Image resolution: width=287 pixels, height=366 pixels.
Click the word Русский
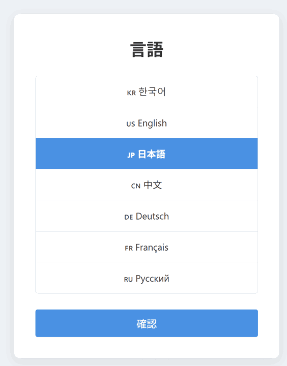pos(152,279)
